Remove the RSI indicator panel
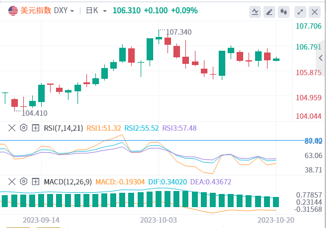This screenshot has height=228, width=326. click(12, 128)
